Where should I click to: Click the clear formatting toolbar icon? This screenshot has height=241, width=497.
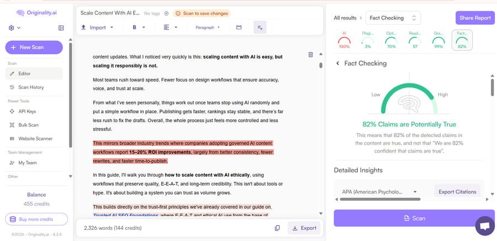pos(260,28)
